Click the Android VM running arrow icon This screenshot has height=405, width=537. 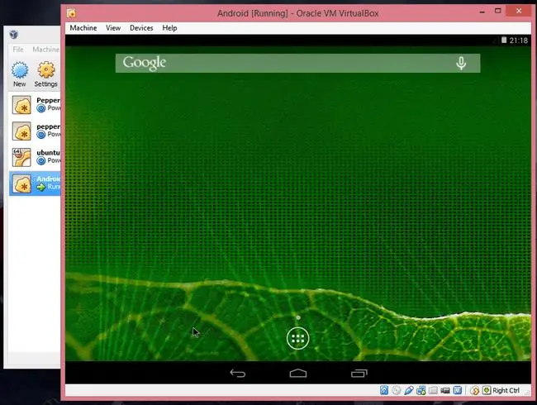pyautogui.click(x=41, y=187)
